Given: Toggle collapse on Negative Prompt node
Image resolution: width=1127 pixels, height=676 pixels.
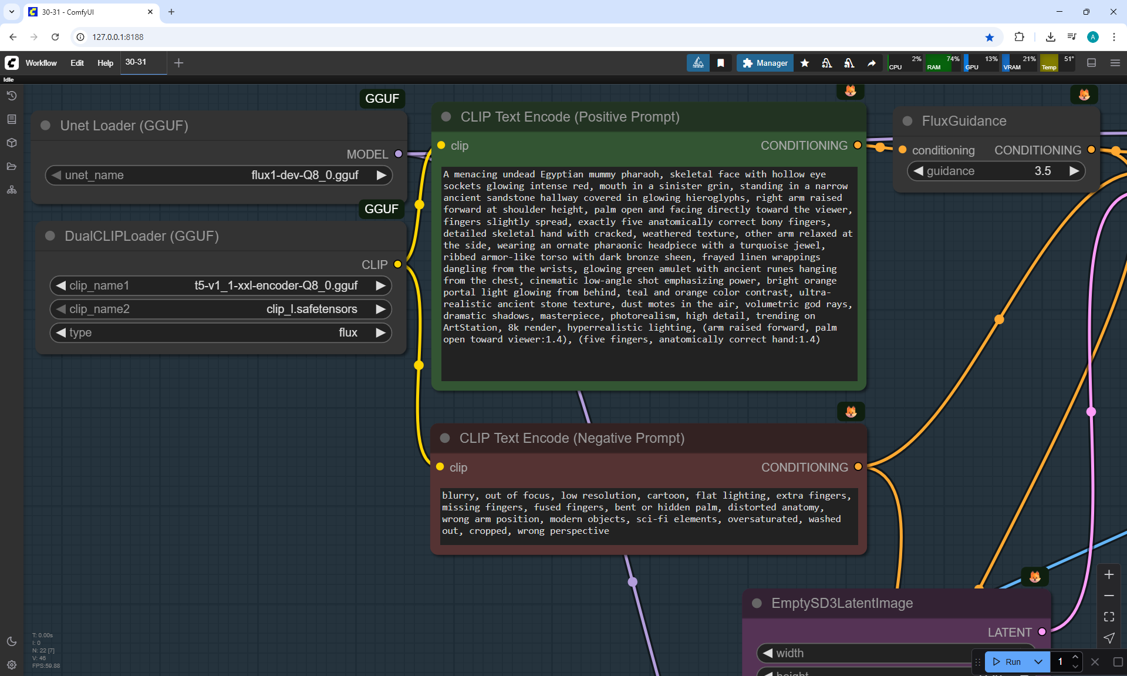Looking at the screenshot, I should [x=445, y=438].
